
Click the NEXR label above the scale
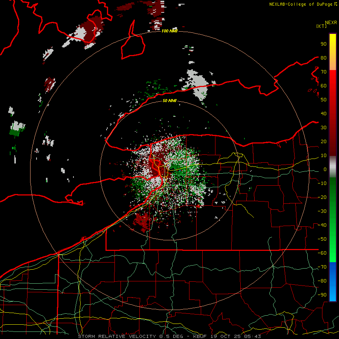point(331,23)
